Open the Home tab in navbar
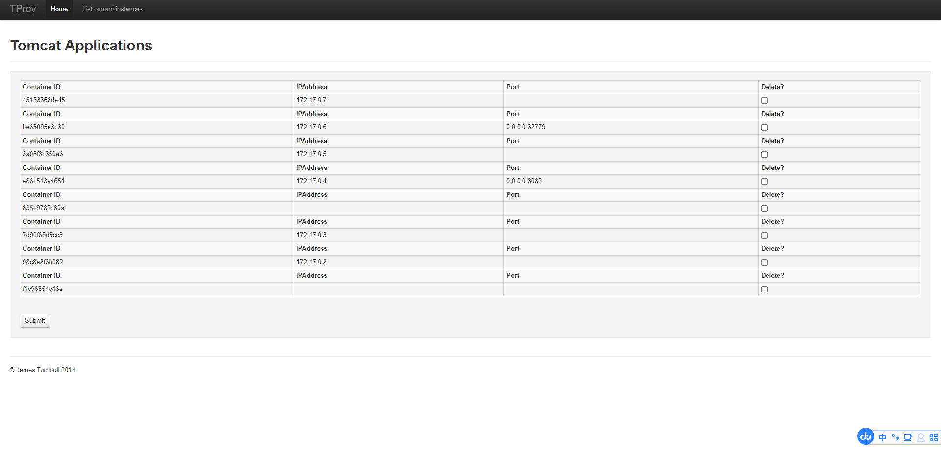This screenshot has height=459, width=941. click(59, 9)
